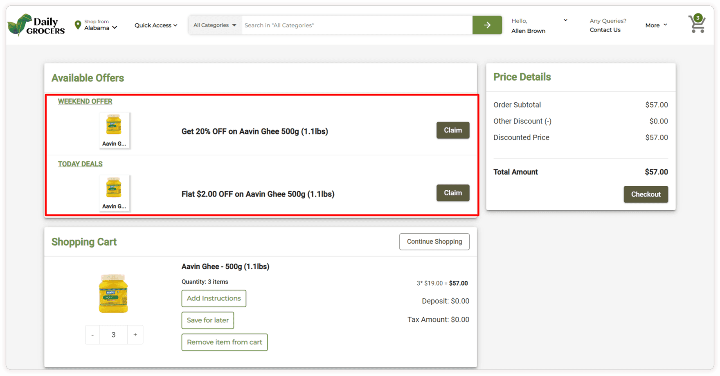Click the Any Queries? text
The image size is (720, 376).
(608, 21)
